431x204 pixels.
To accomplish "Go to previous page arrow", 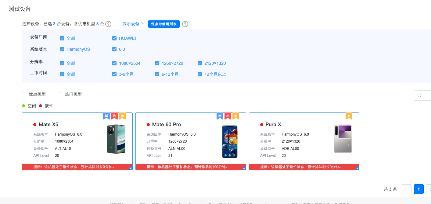I will (407, 189).
